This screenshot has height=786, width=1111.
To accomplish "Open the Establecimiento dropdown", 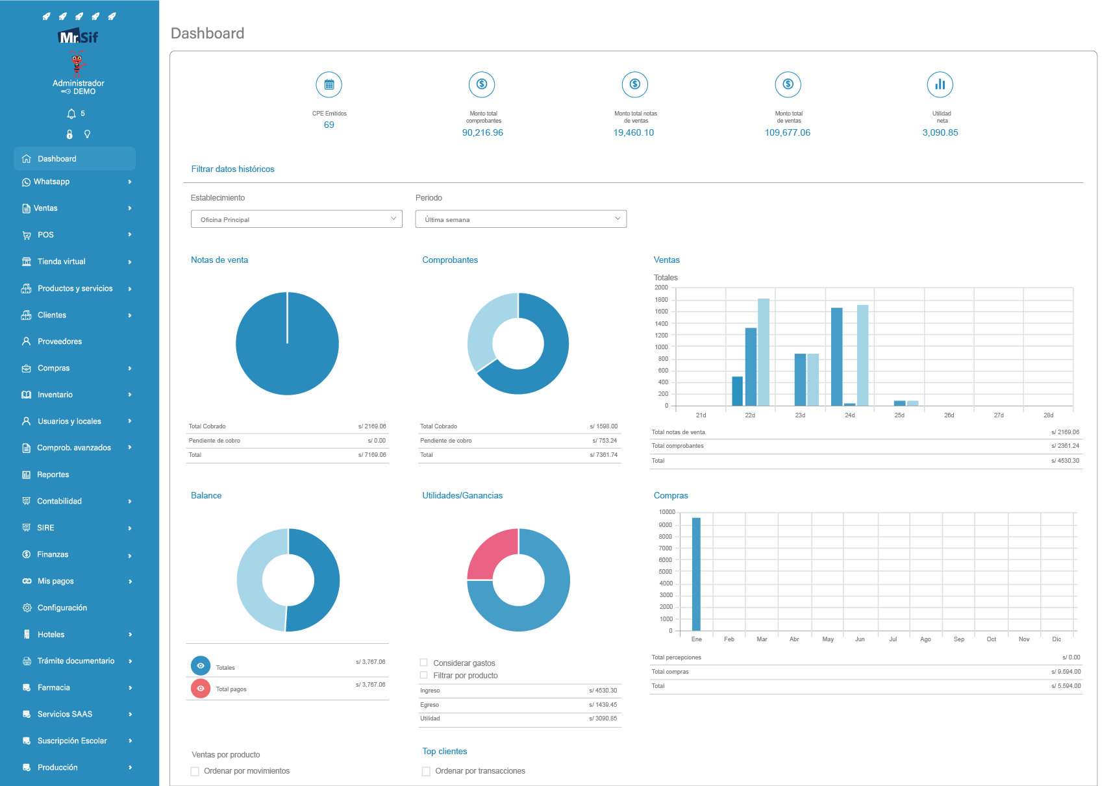I will tap(297, 219).
